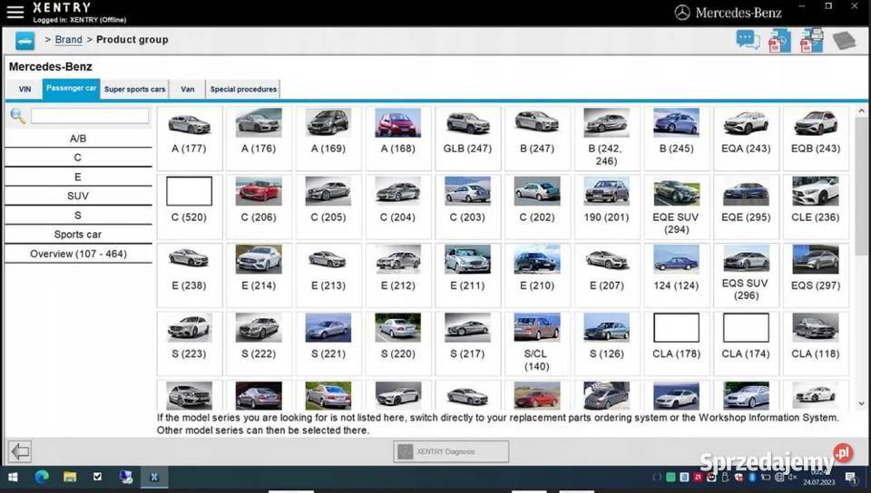Open taskbar notification center

(x=851, y=477)
